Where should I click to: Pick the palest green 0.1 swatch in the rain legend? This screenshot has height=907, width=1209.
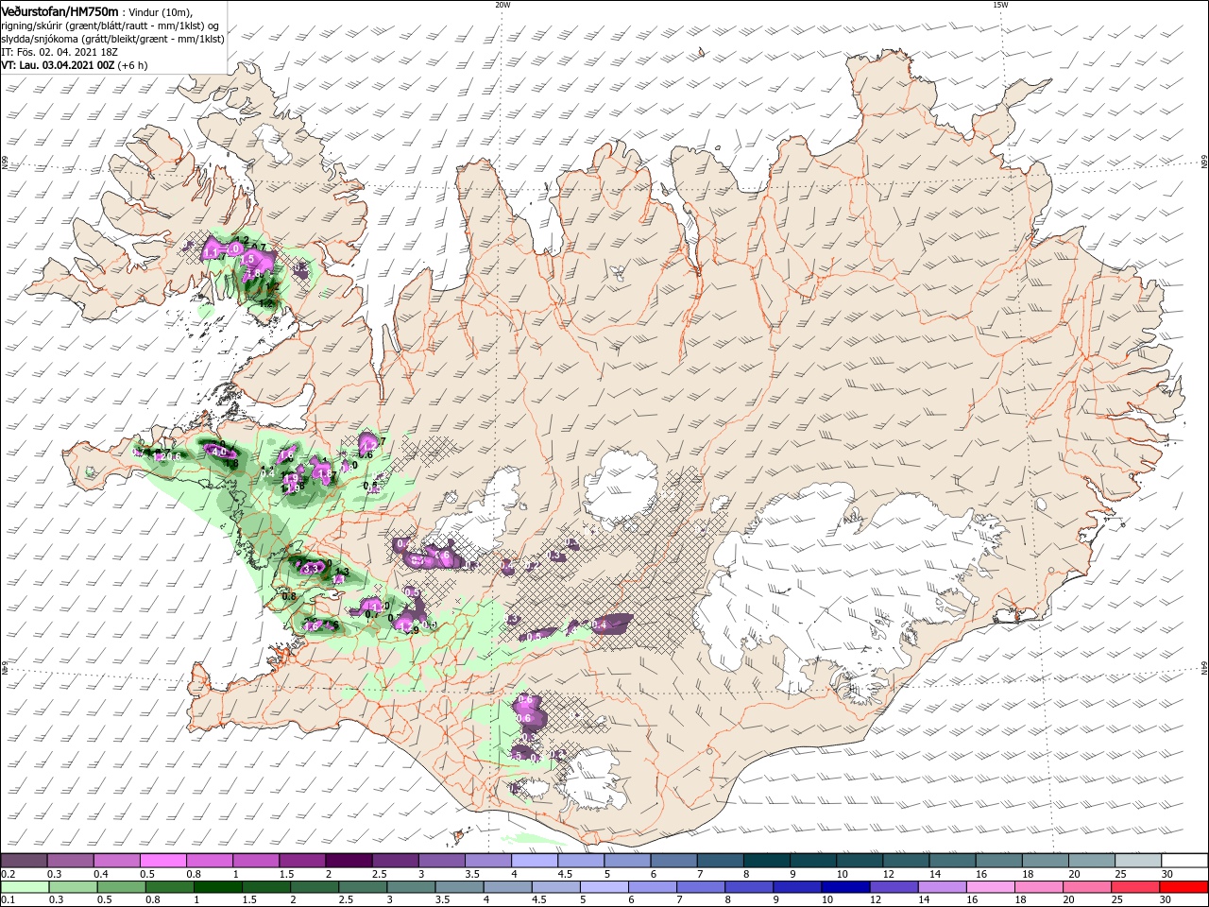24,887
